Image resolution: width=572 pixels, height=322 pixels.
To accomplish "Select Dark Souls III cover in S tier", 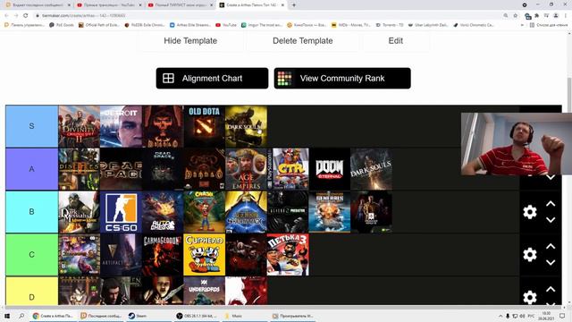I will [x=247, y=126].
